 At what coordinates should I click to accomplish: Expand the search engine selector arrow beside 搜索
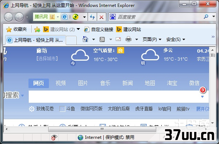click(x=22, y=96)
